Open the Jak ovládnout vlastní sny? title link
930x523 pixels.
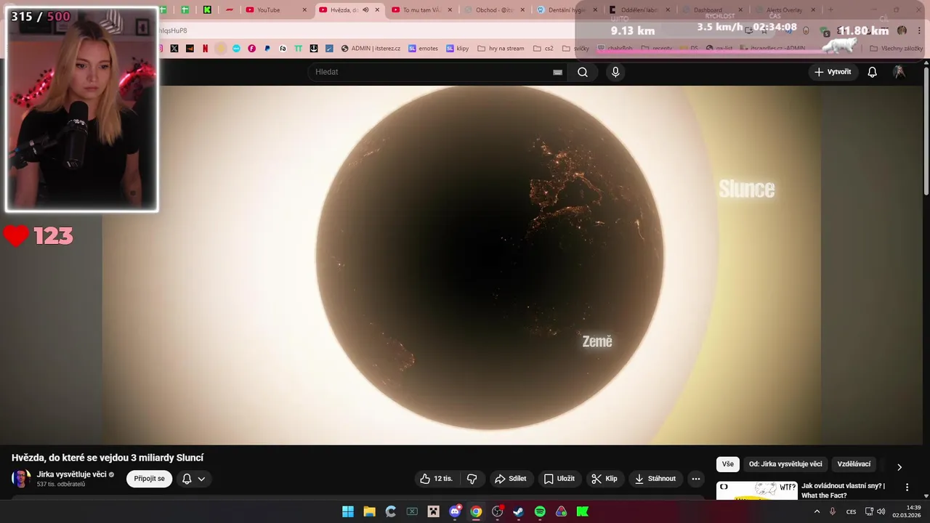click(843, 490)
